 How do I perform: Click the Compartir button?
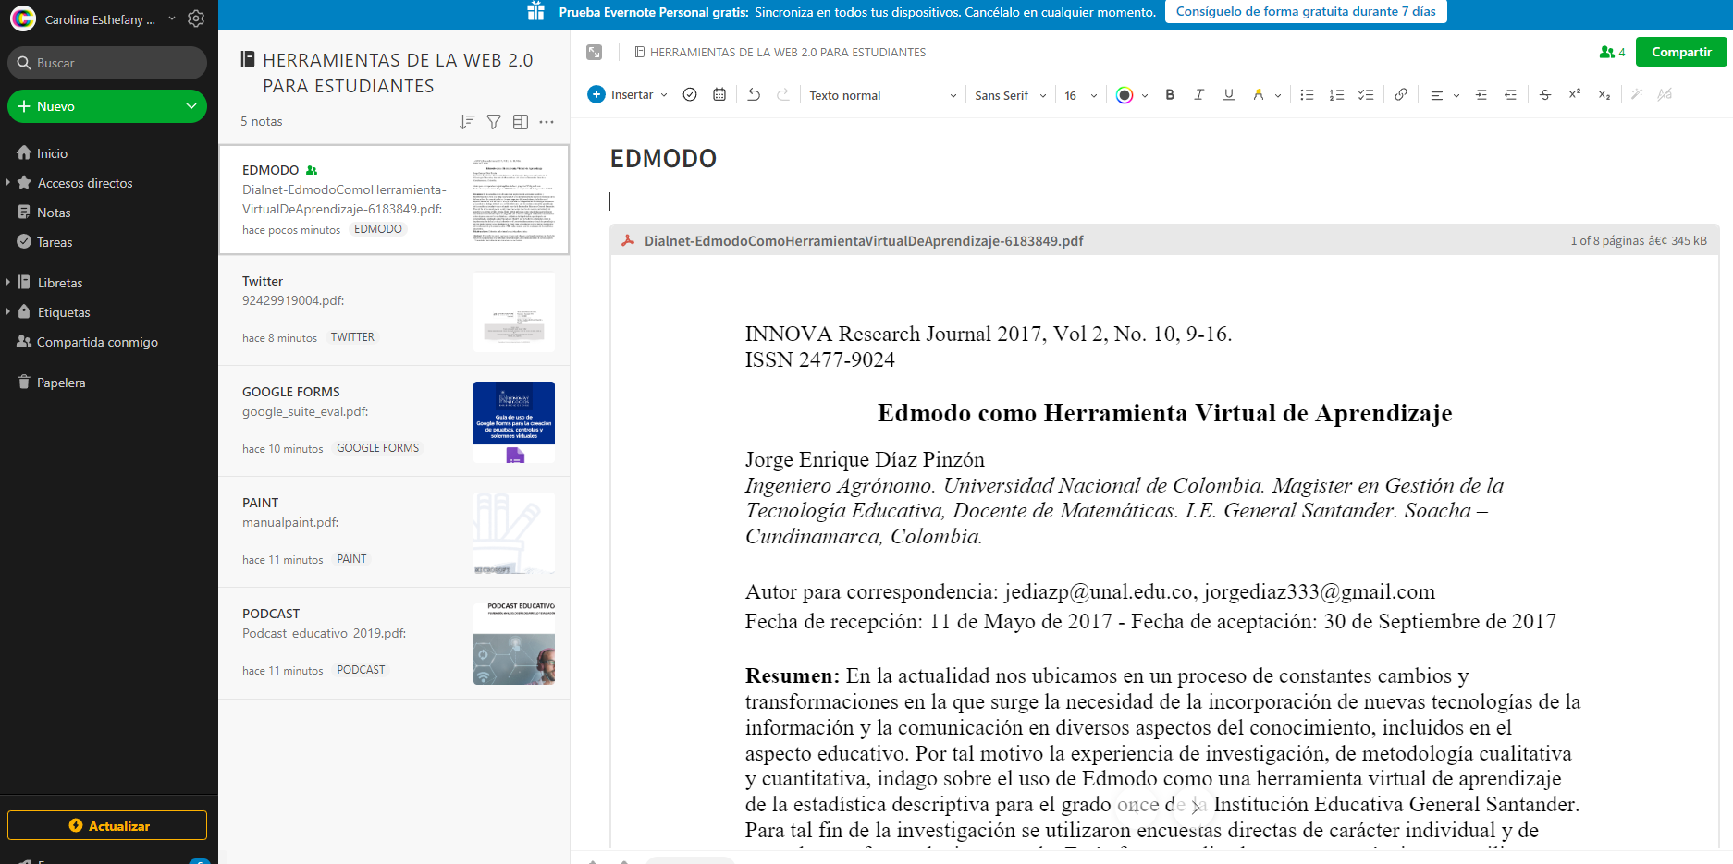[x=1681, y=52]
